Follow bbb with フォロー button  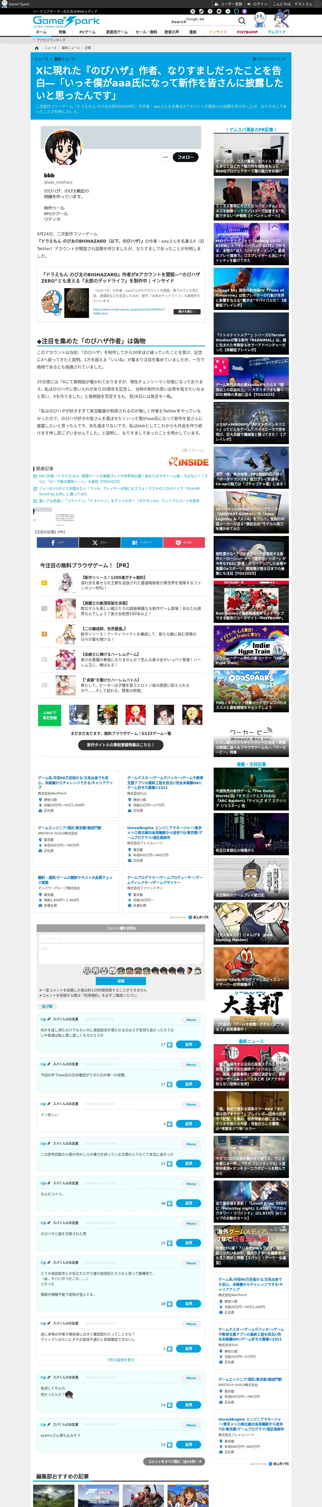(x=186, y=157)
